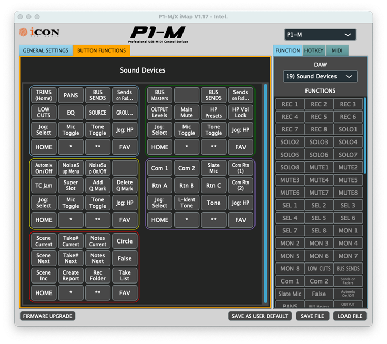The width and height of the screenshot is (387, 344).
Task: Select Com 2 in the functions list
Action: 319,281
